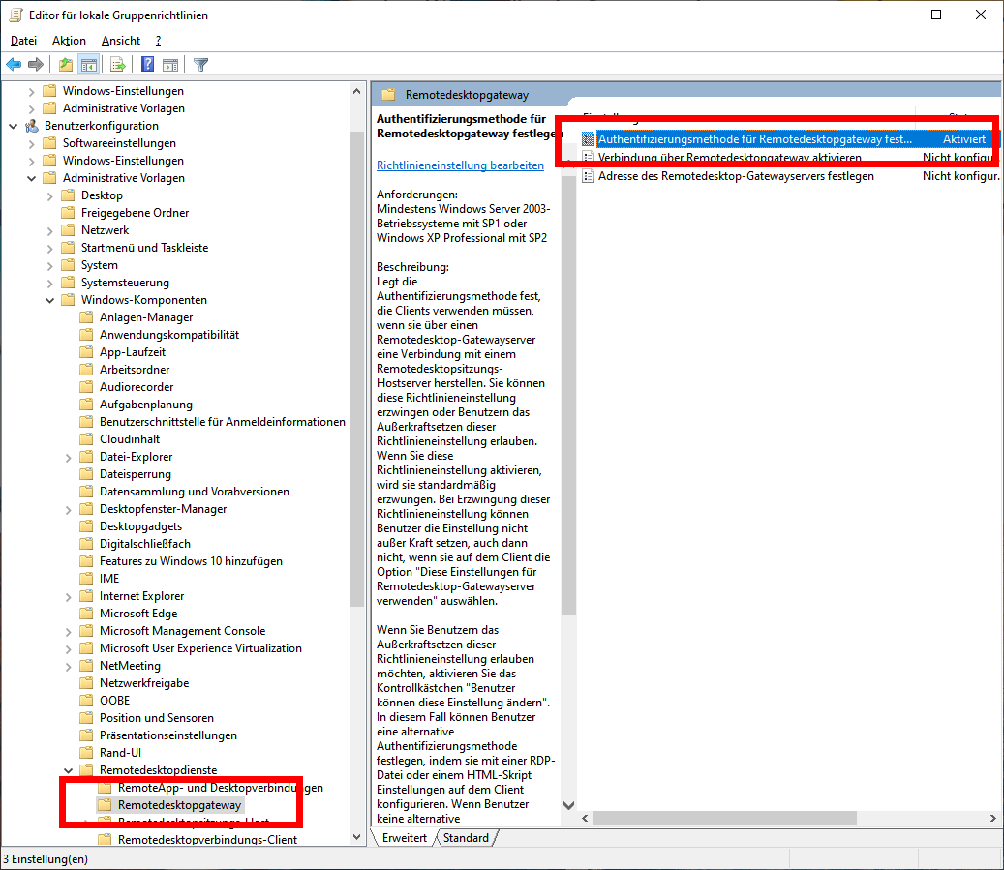Screen dimensions: 1004x870
Task: Open Help via blue question mark icon
Action: (x=148, y=65)
